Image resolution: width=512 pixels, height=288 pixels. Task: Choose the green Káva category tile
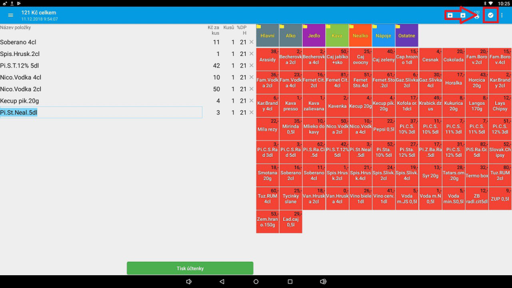coord(337,36)
